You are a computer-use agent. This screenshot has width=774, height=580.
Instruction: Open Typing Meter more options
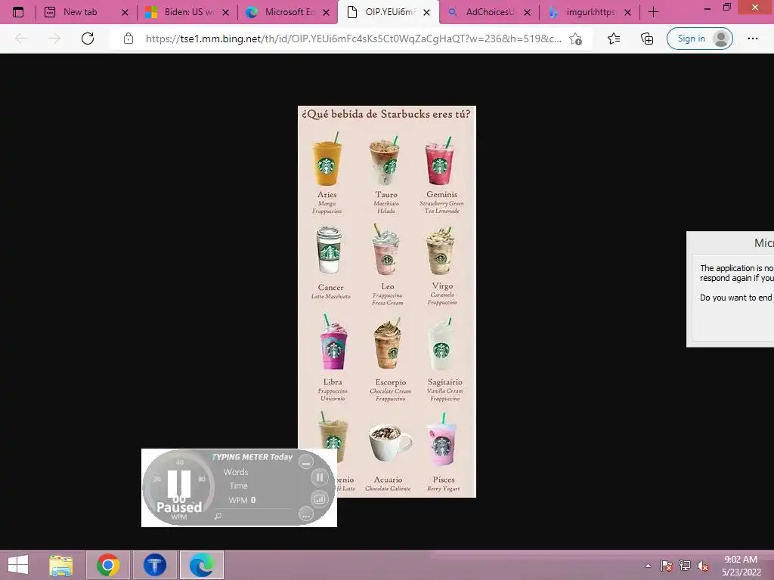click(x=306, y=515)
